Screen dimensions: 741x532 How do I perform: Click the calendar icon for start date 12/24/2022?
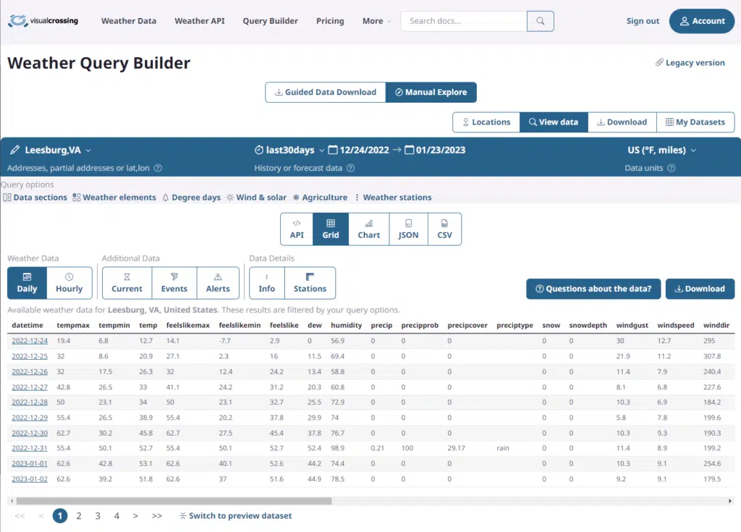(333, 151)
